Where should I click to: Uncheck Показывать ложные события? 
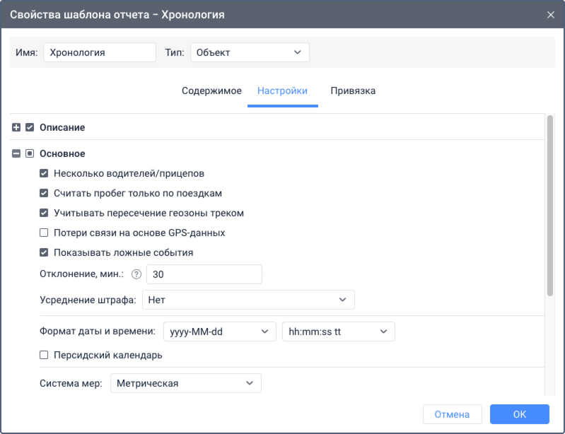pyautogui.click(x=44, y=252)
